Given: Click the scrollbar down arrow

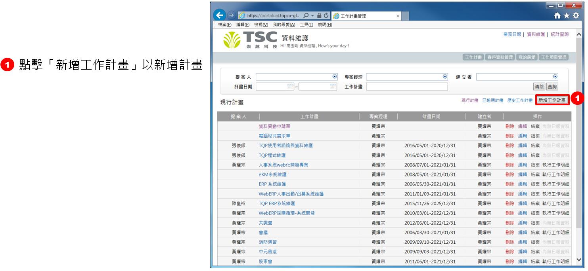Looking at the screenshot, I should 578,260.
